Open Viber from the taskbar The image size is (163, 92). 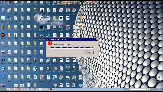30,89
